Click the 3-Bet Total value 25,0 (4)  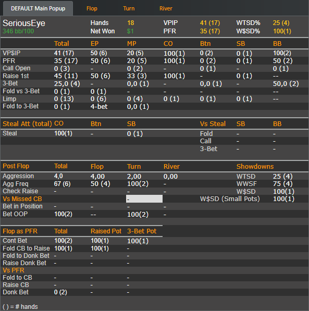click(x=67, y=84)
